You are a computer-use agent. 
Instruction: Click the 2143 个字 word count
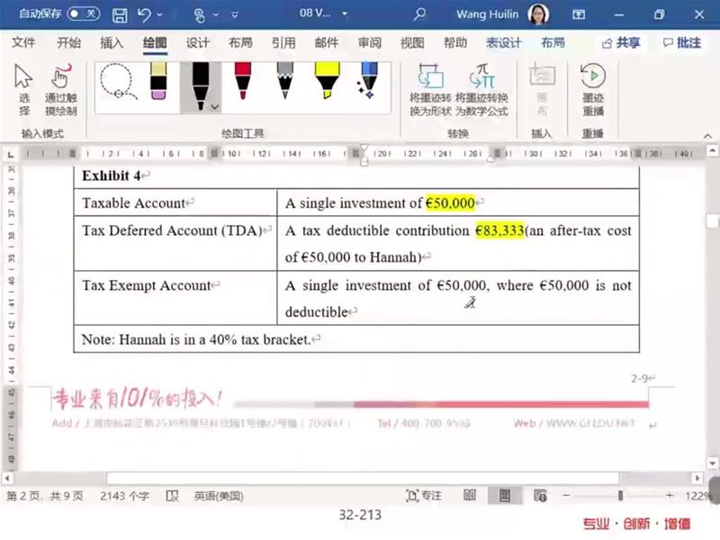[x=124, y=496]
